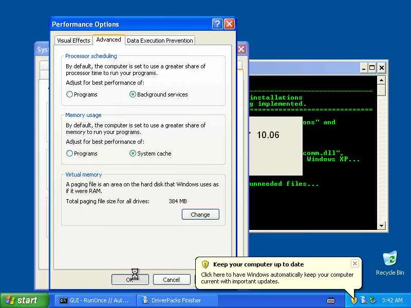Image resolution: width=411 pixels, height=308 pixels.
Task: Click the 'installations' console line
Action: [276, 98]
